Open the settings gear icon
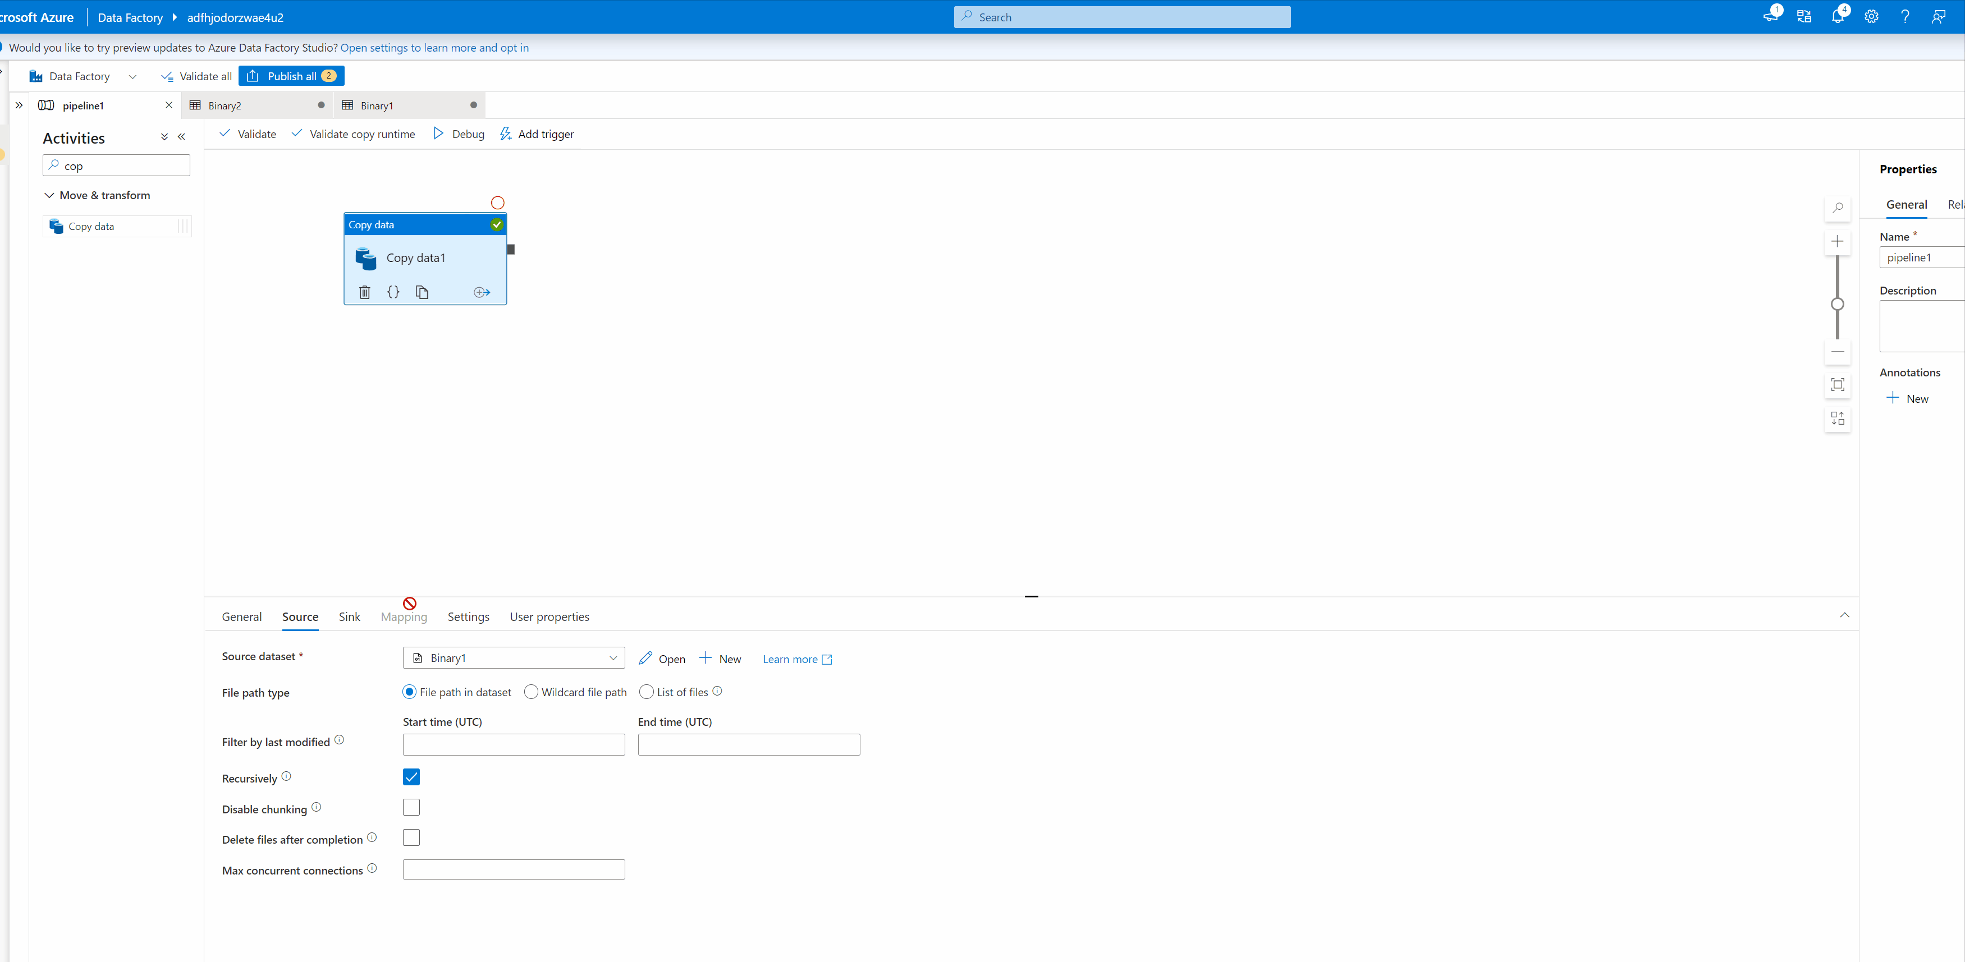Viewport: 1965px width, 962px height. click(1871, 17)
